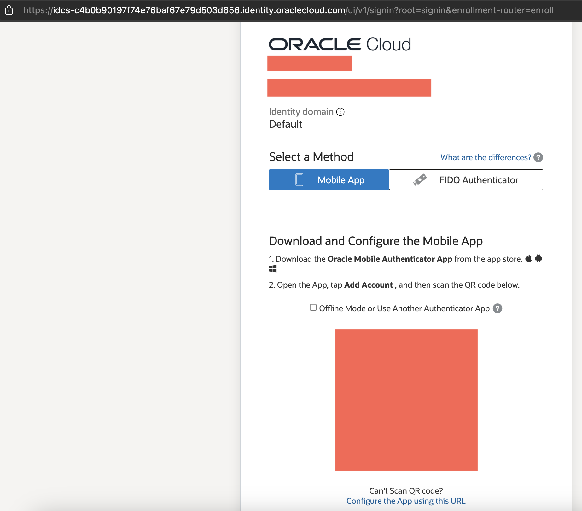This screenshot has width=582, height=511.
Task: Click the Select a Method heading
Action: coord(311,157)
